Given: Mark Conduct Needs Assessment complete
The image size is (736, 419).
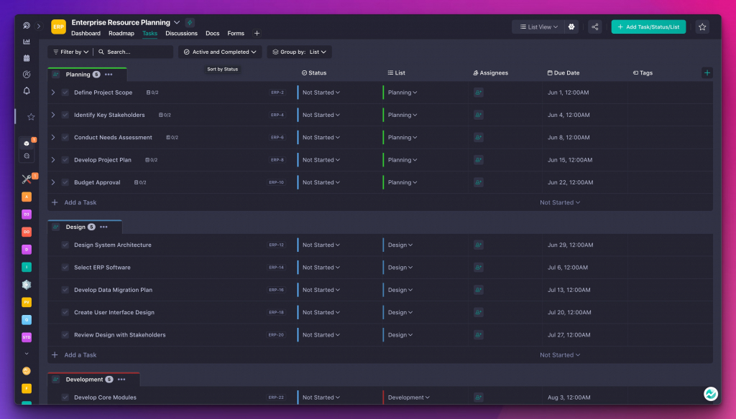Looking at the screenshot, I should [65, 137].
